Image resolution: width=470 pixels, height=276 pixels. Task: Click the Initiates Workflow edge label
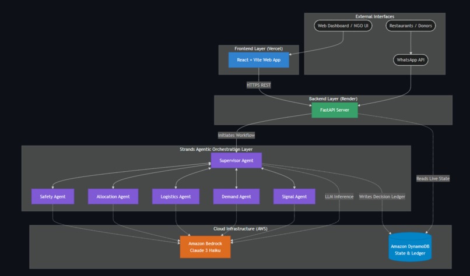click(236, 135)
